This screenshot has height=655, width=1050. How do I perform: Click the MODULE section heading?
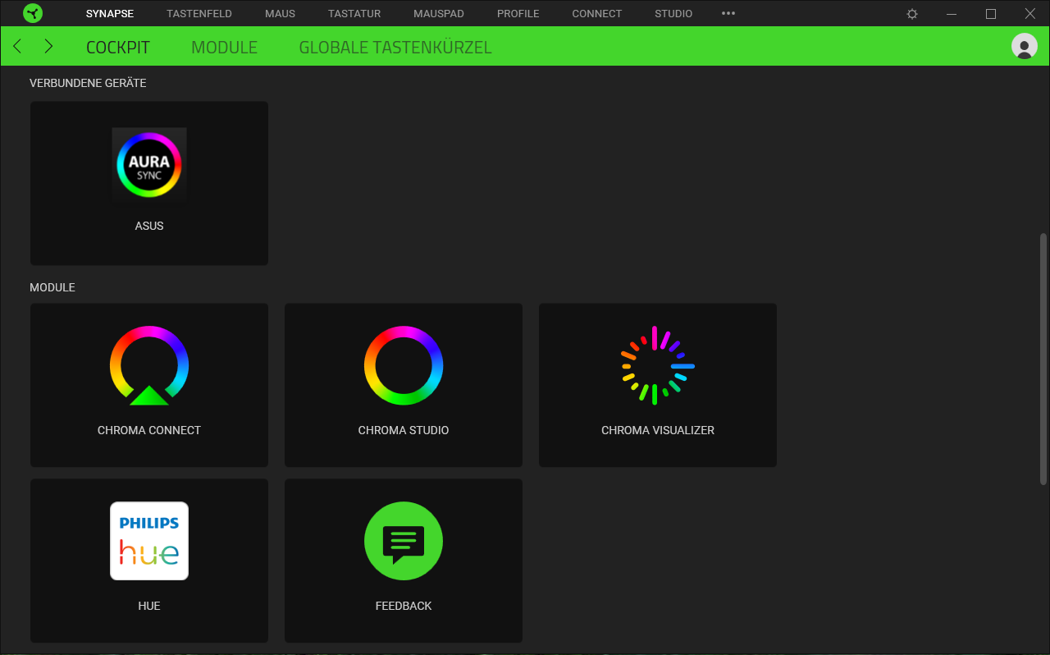(52, 287)
